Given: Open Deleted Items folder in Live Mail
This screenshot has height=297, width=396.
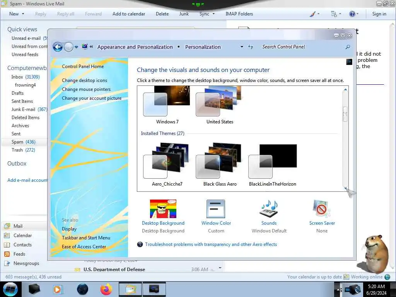Looking at the screenshot, I should 26,118.
